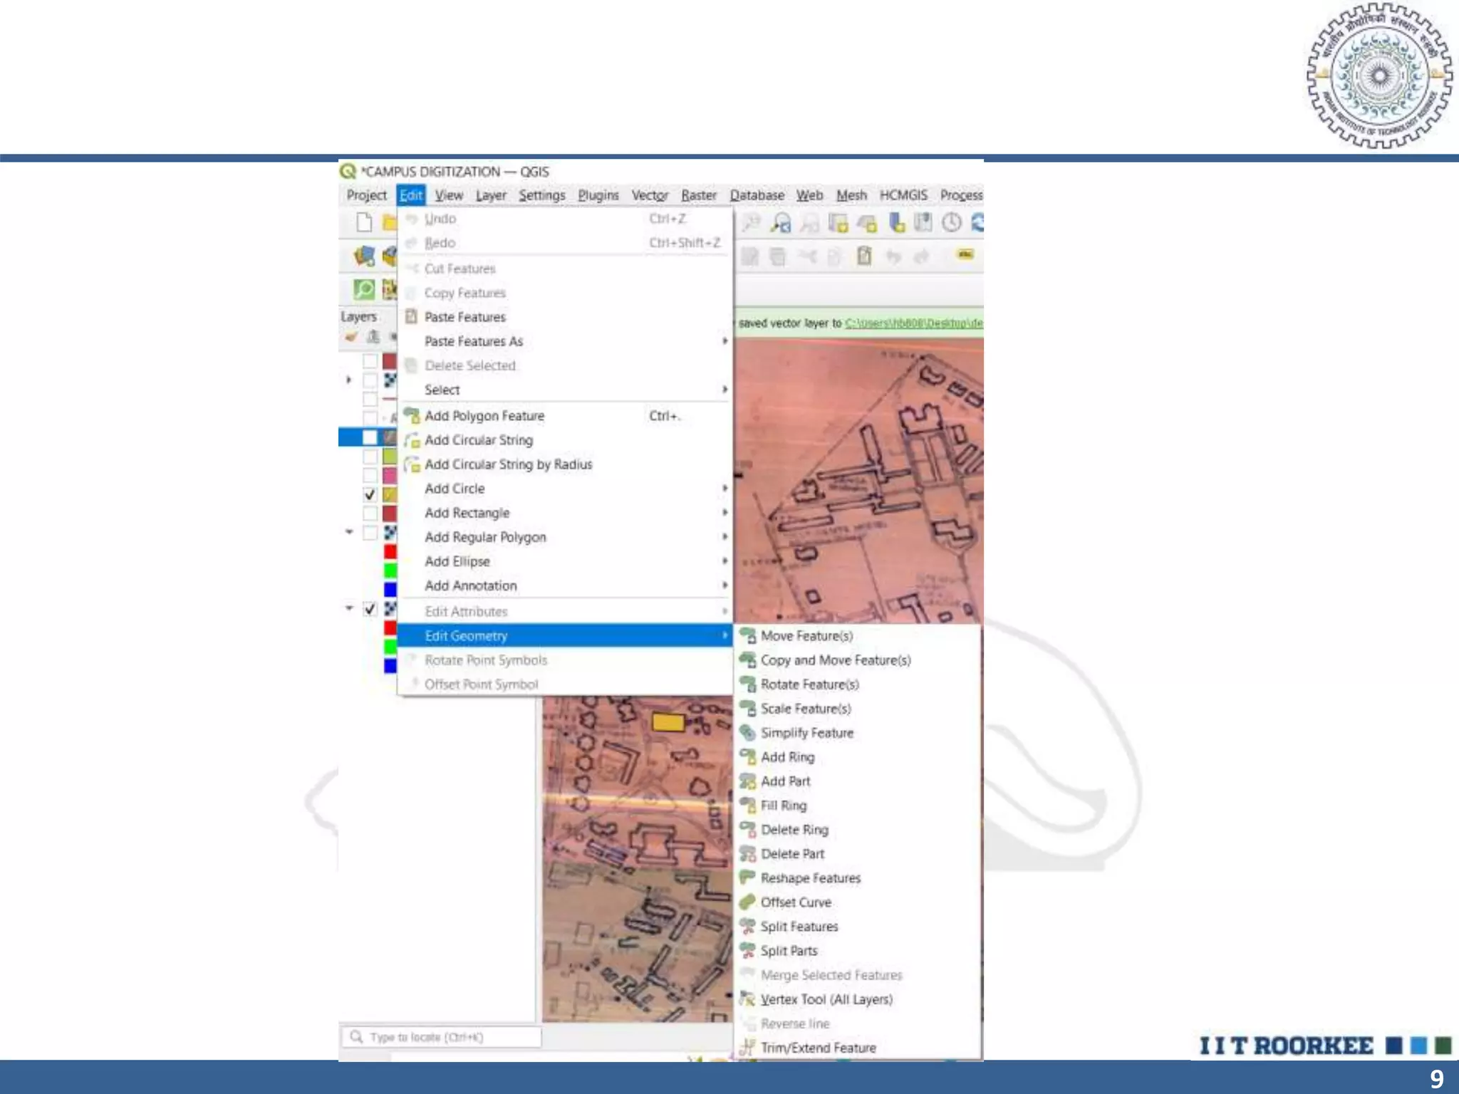Click the Rotate Feature(s) icon
The image size is (1459, 1094).
click(x=747, y=684)
